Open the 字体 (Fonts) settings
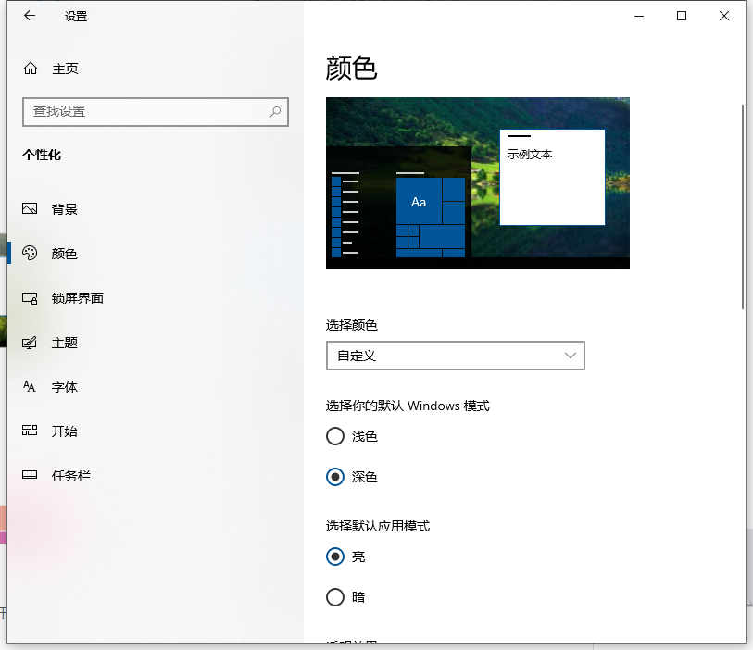The image size is (753, 650). coord(65,387)
